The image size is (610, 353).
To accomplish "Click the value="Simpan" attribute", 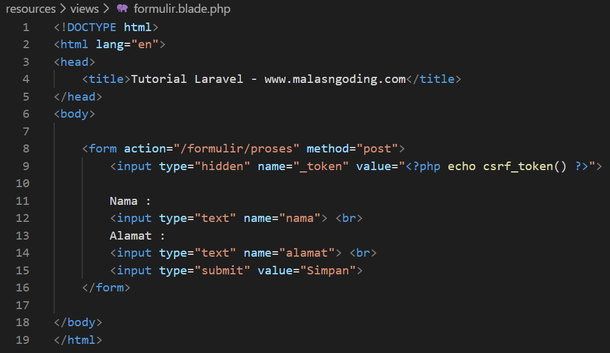I will (x=307, y=270).
